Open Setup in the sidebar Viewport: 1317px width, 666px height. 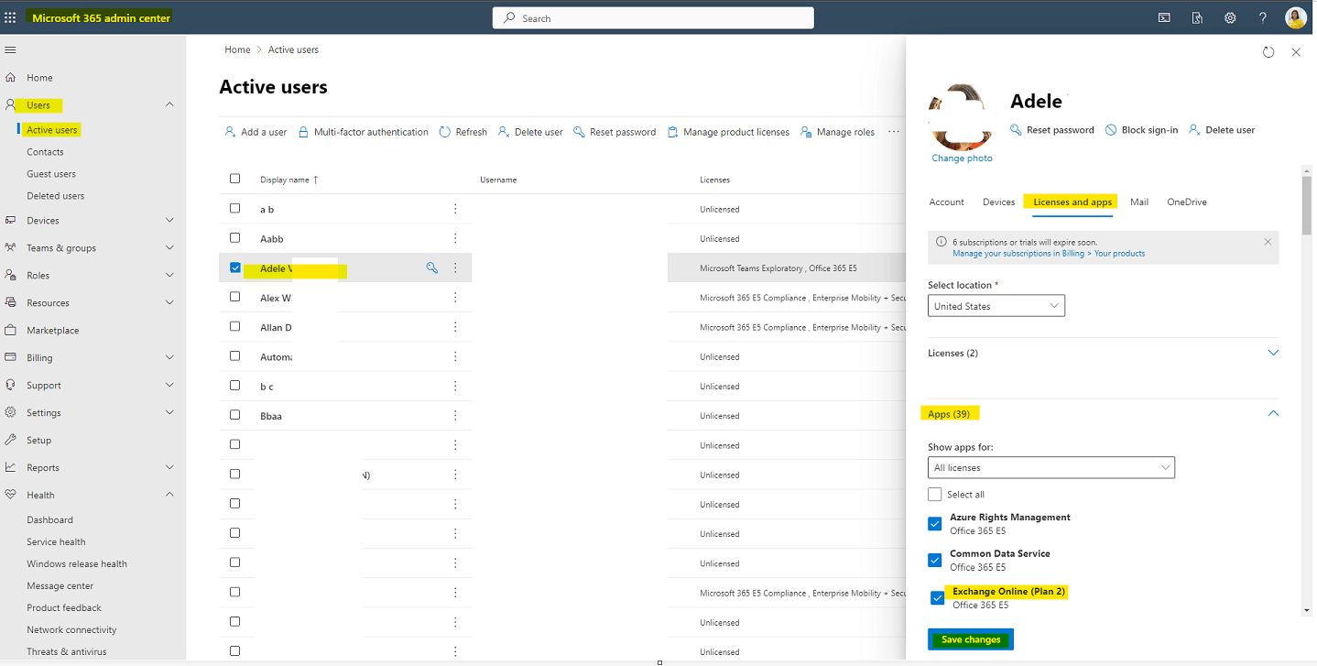(38, 440)
